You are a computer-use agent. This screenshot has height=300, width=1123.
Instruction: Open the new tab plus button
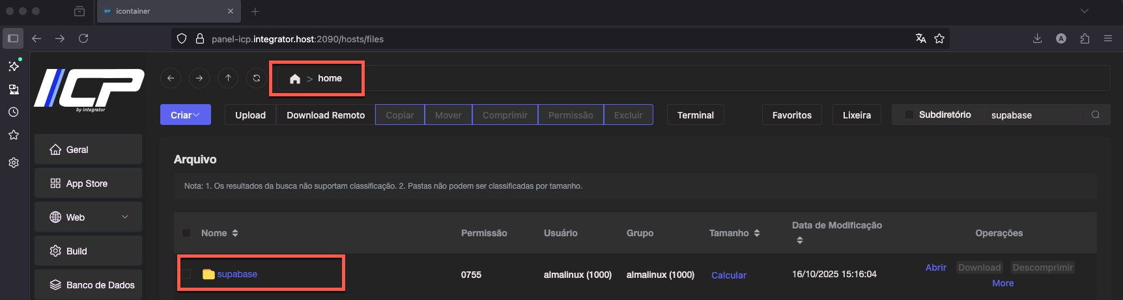point(255,11)
